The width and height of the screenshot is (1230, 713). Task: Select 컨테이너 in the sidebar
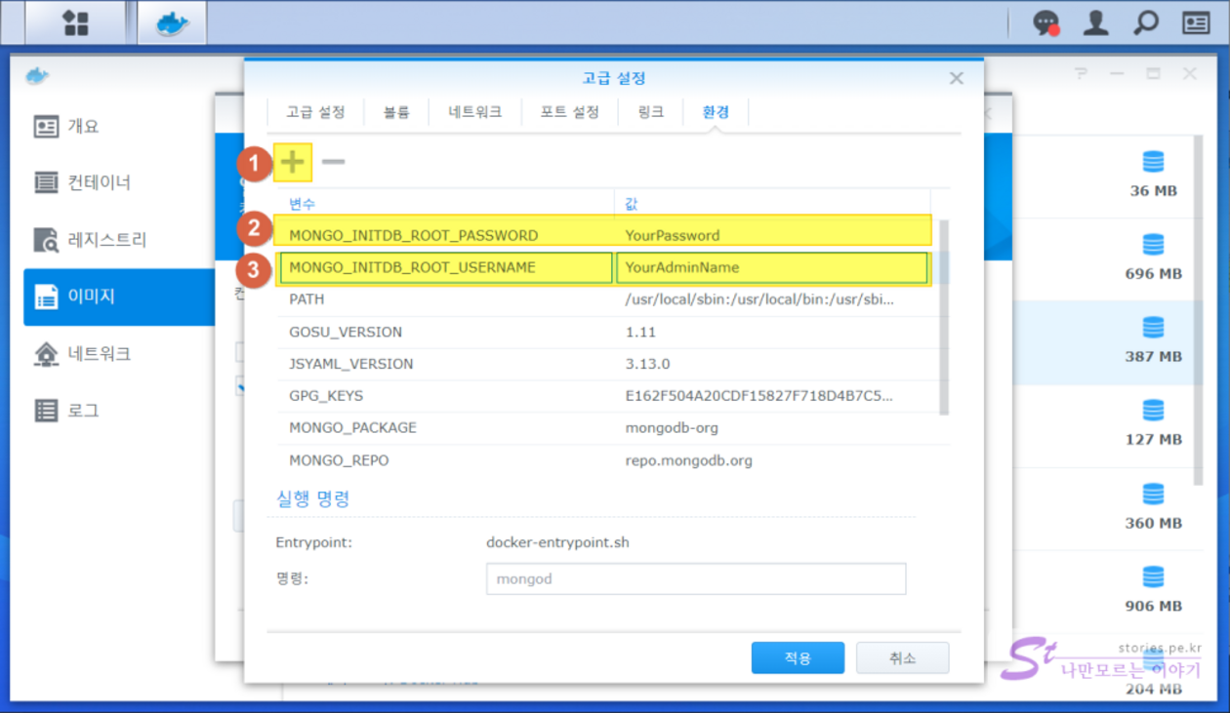[x=99, y=182]
